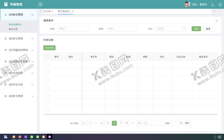
Task: Go to page 10
Action: pyautogui.click(x=139, y=123)
